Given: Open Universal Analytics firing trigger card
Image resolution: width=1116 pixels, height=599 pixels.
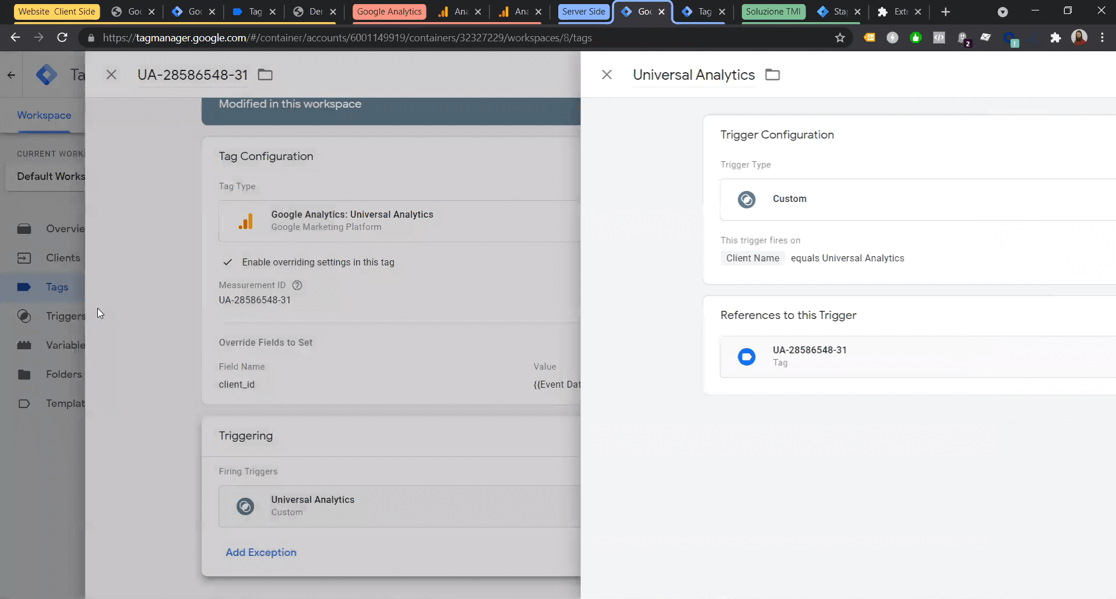Looking at the screenshot, I should pos(400,506).
